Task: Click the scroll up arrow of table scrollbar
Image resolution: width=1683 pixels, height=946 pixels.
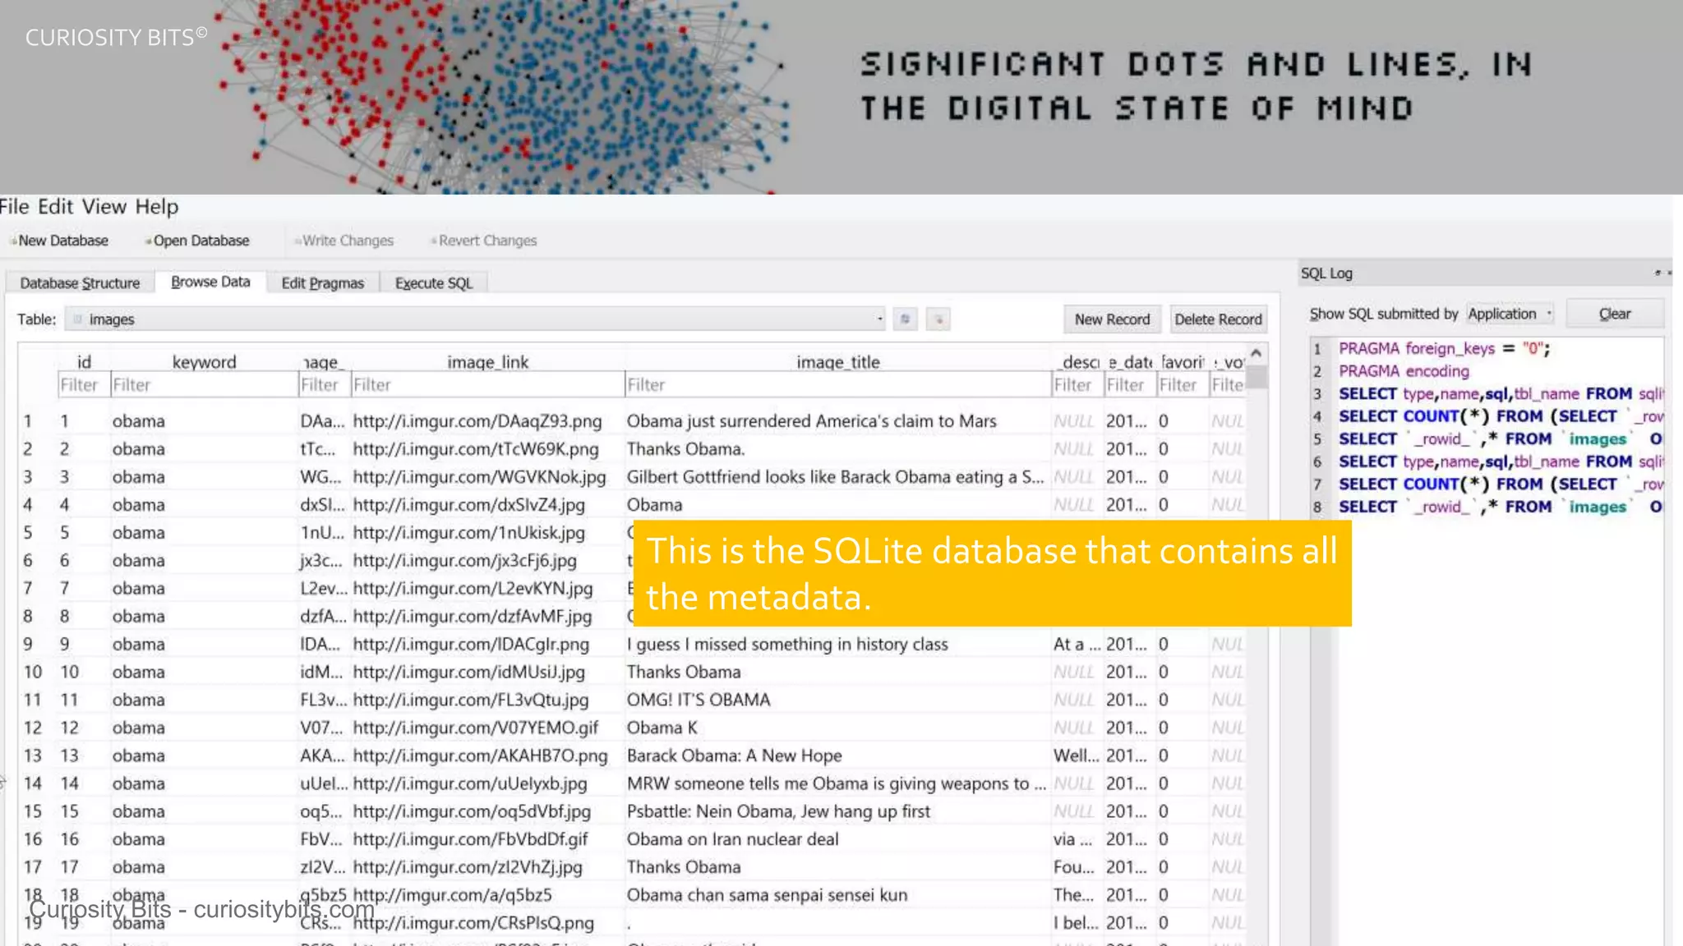Action: (x=1256, y=354)
